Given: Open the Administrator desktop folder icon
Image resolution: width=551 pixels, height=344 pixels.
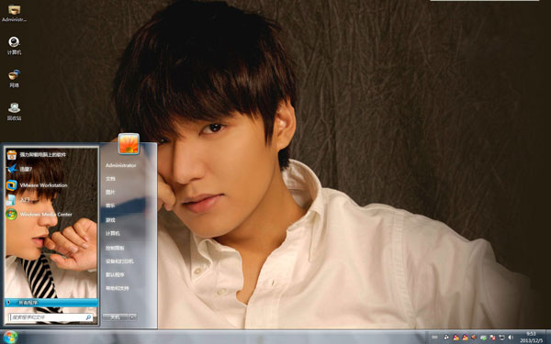Looking at the screenshot, I should tap(14, 13).
